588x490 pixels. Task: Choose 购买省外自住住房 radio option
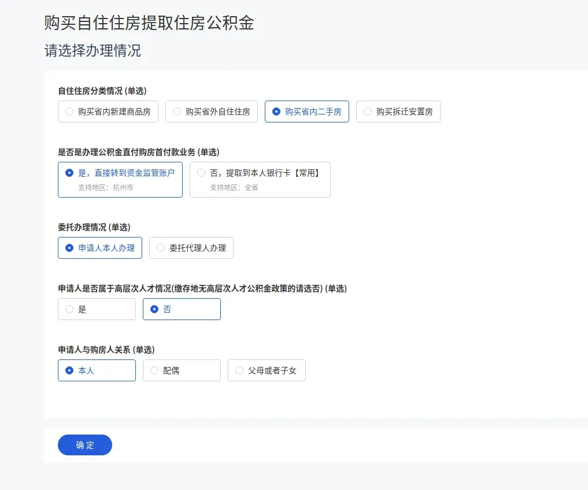[212, 112]
